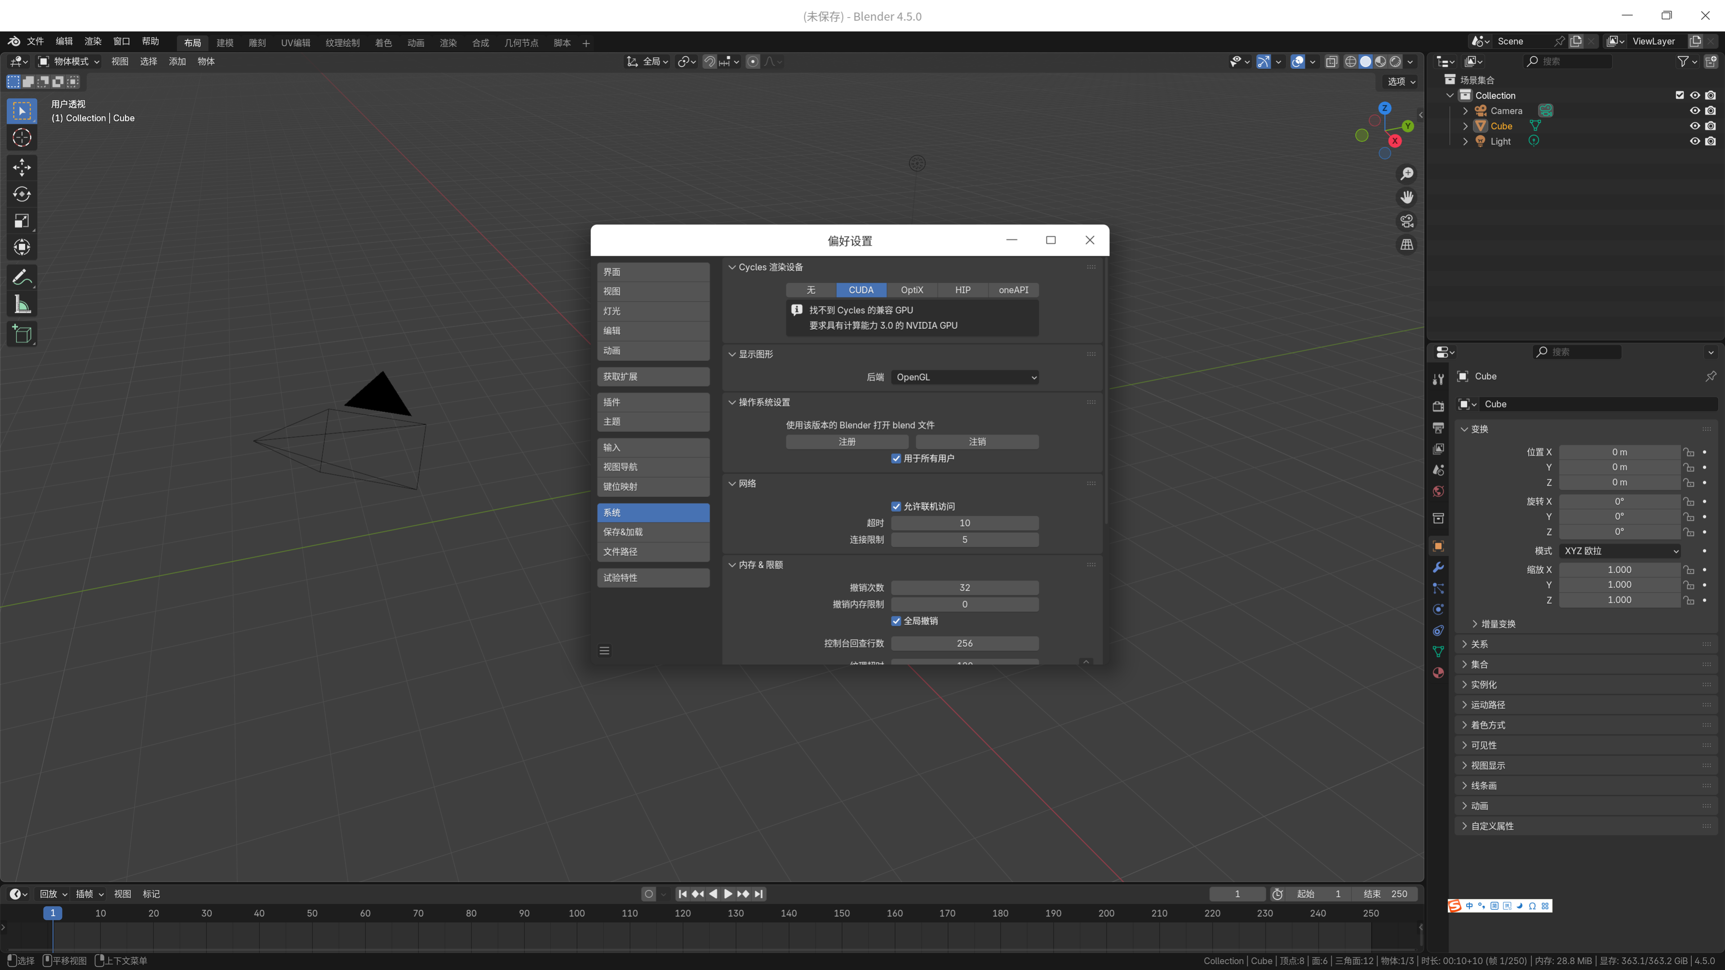1725x970 pixels.
Task: Open the Render properties tab icon
Action: coord(1438,406)
